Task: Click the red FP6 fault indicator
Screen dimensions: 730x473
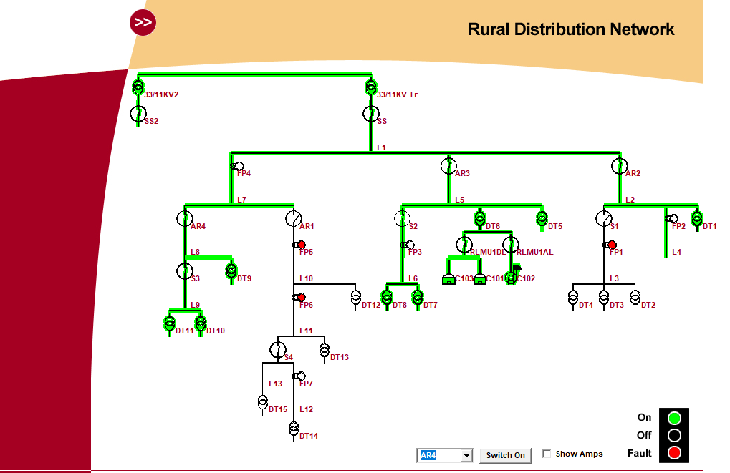Action: [x=300, y=297]
